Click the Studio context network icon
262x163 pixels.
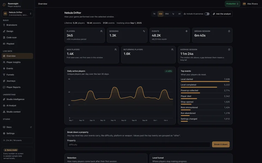pyautogui.click(x=4, y=112)
